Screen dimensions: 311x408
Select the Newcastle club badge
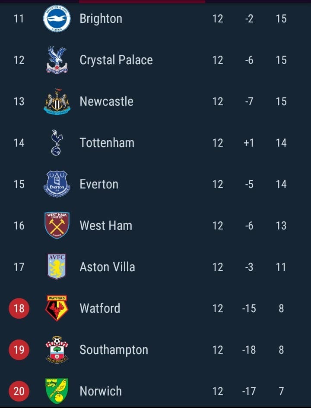point(57,101)
